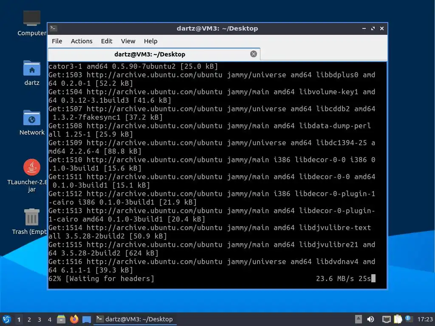Screen dimensions: 435x326
Task: Maximize the terminal window
Action: pos(373,28)
